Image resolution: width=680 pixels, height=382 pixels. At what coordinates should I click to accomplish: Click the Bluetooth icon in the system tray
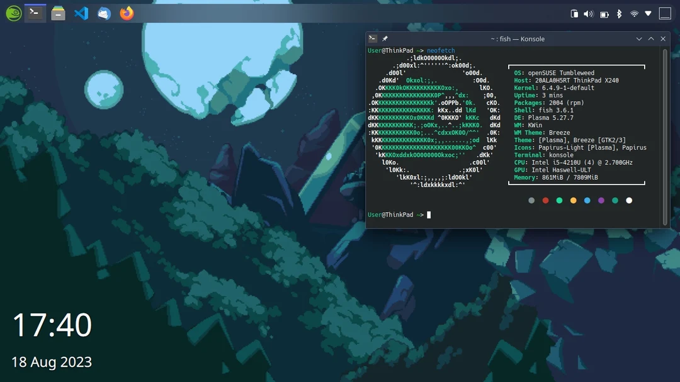[x=619, y=13]
